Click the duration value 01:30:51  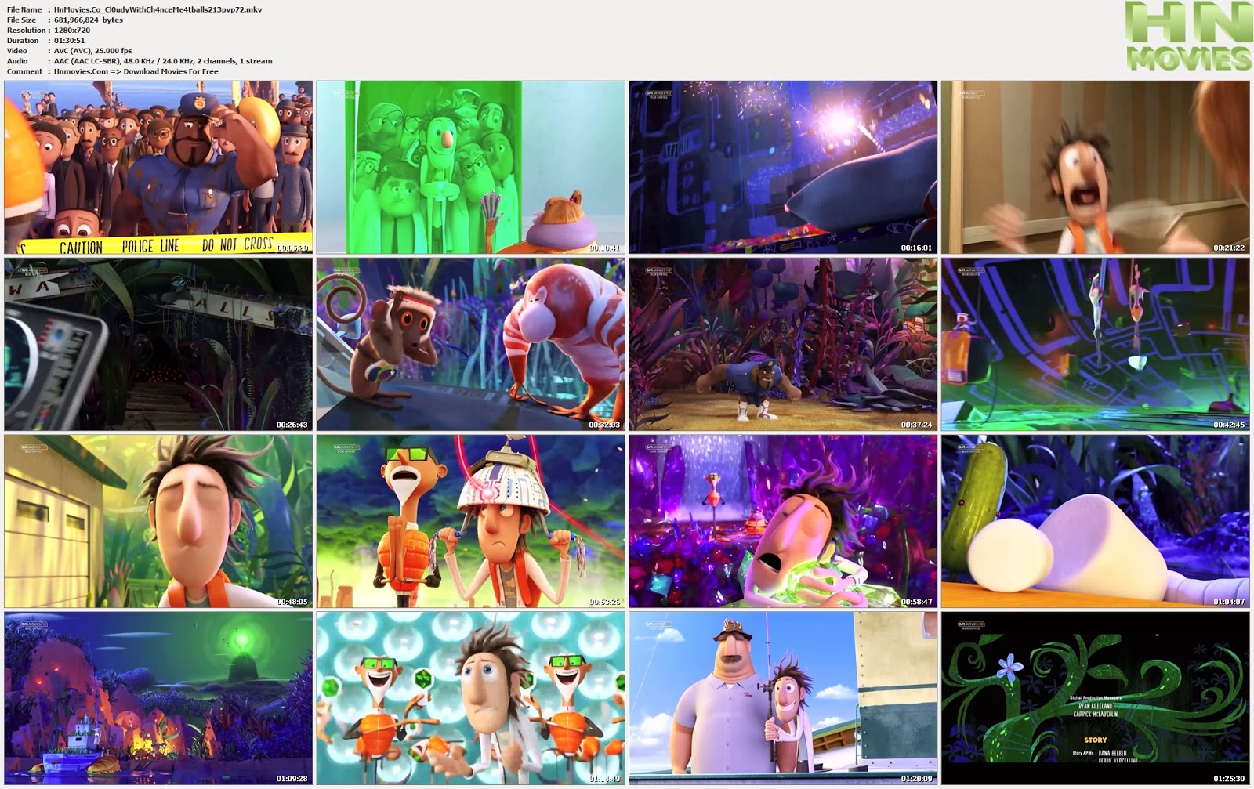point(70,40)
